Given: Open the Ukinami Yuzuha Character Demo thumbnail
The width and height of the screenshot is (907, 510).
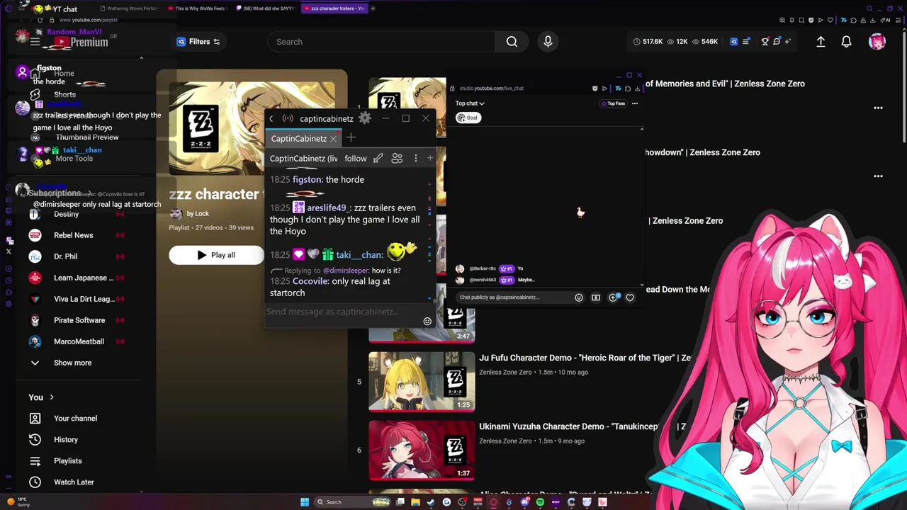Looking at the screenshot, I should point(422,450).
